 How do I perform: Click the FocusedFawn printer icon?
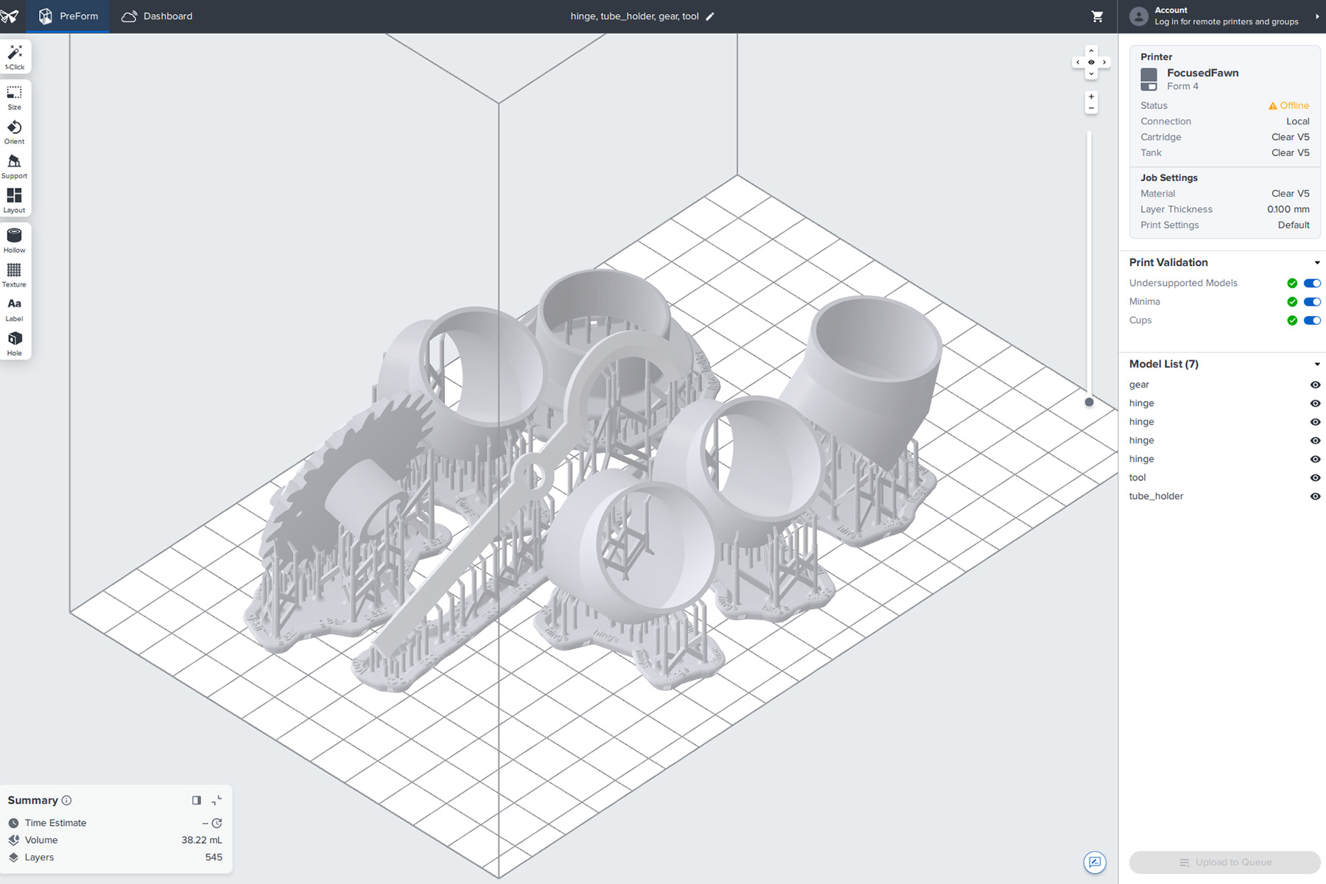click(x=1148, y=79)
